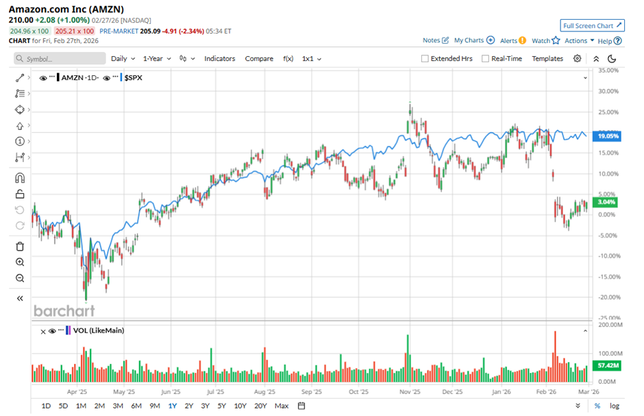Select the shapes drawing tool
The image size is (644, 416).
pos(20,109)
